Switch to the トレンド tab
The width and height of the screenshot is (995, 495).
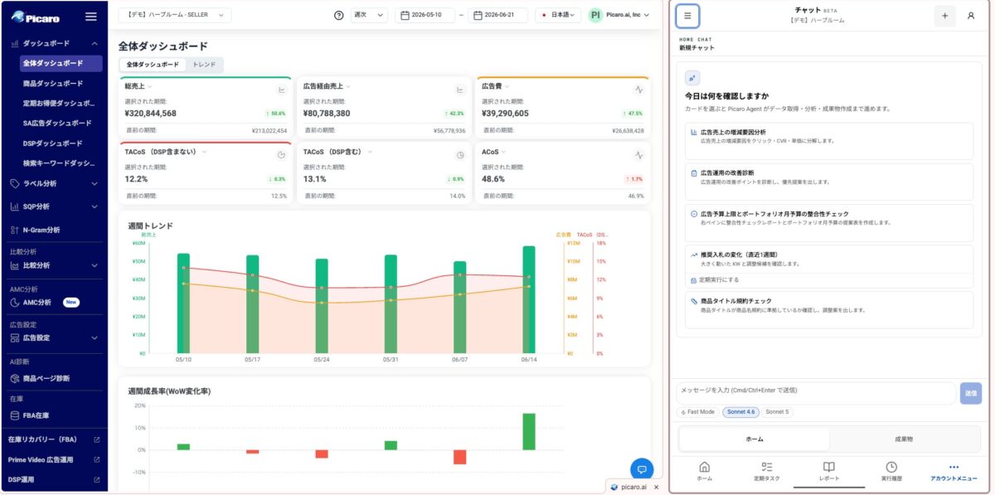point(204,64)
